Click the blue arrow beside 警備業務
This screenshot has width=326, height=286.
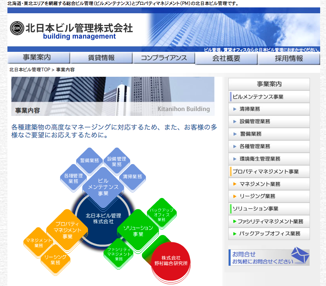tap(235, 134)
